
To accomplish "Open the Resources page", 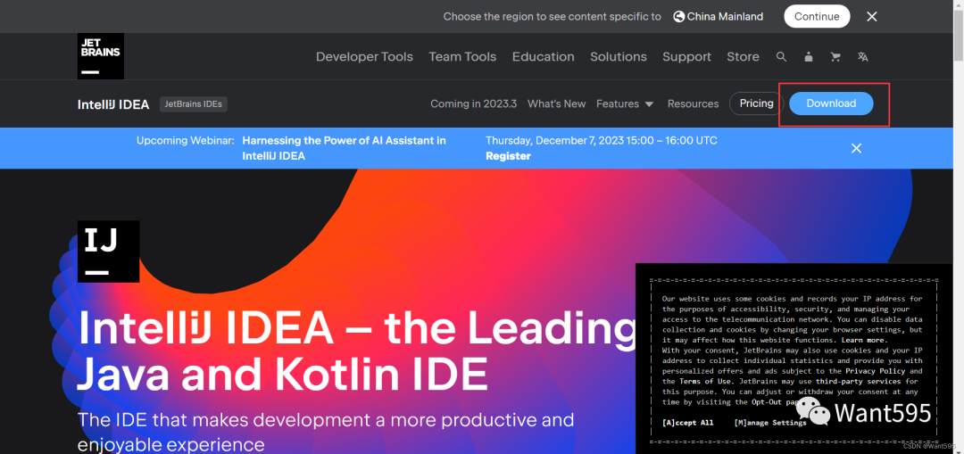I will point(693,103).
